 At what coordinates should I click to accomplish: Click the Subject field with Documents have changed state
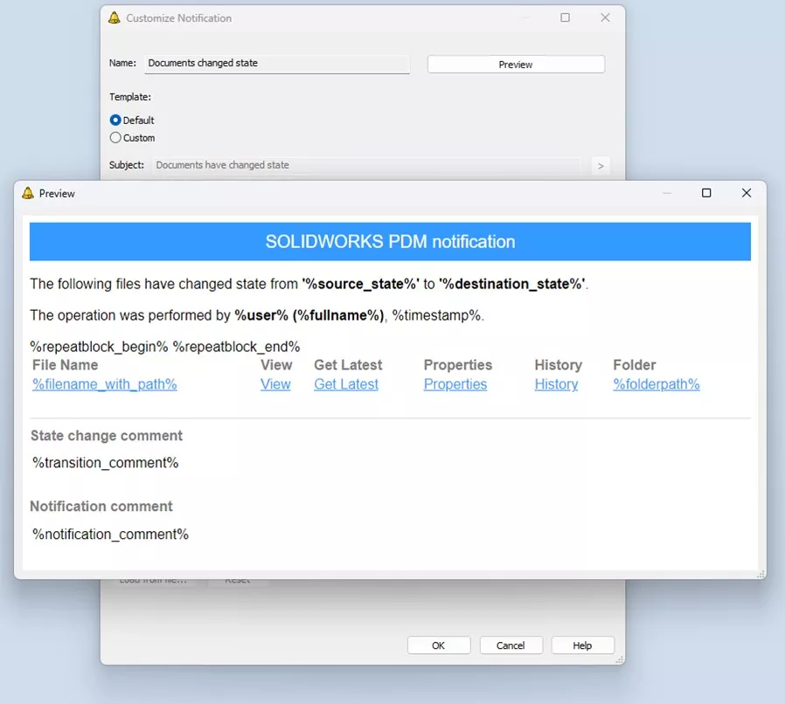click(367, 165)
